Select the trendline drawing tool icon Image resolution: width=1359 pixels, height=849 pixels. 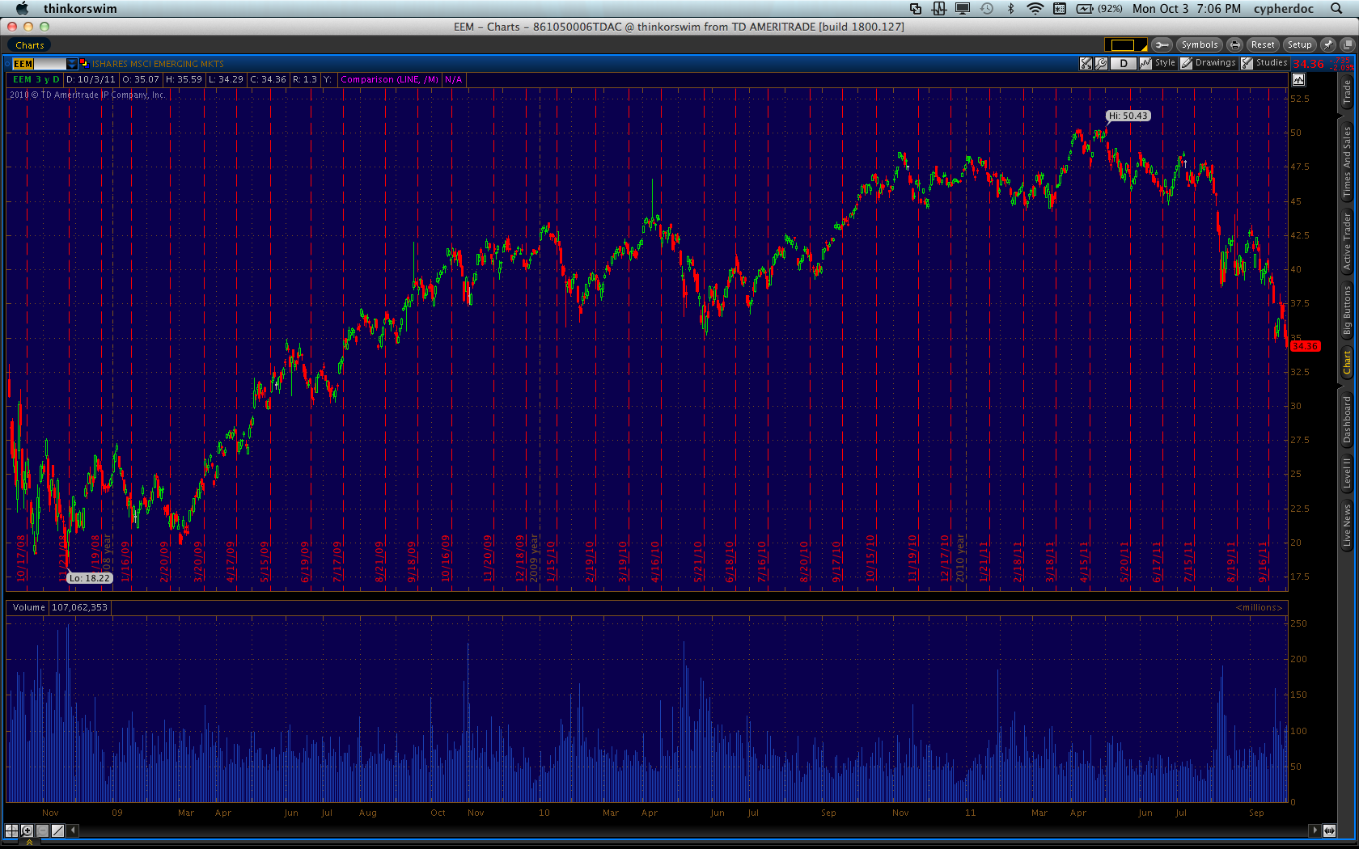point(57,830)
